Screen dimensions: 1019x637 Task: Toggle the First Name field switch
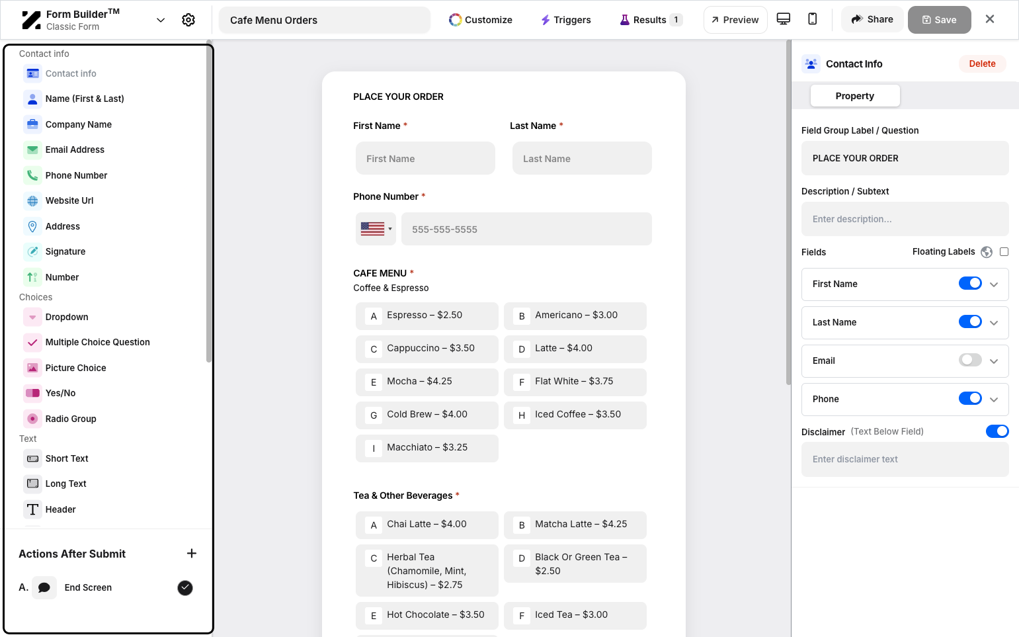pos(970,283)
